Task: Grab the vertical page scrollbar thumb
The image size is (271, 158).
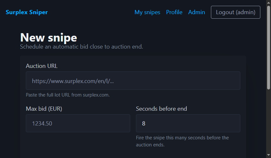Action: [268, 48]
